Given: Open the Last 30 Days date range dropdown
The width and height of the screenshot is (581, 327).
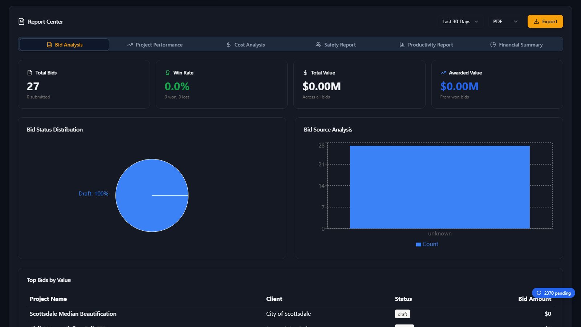Looking at the screenshot, I should point(460,21).
